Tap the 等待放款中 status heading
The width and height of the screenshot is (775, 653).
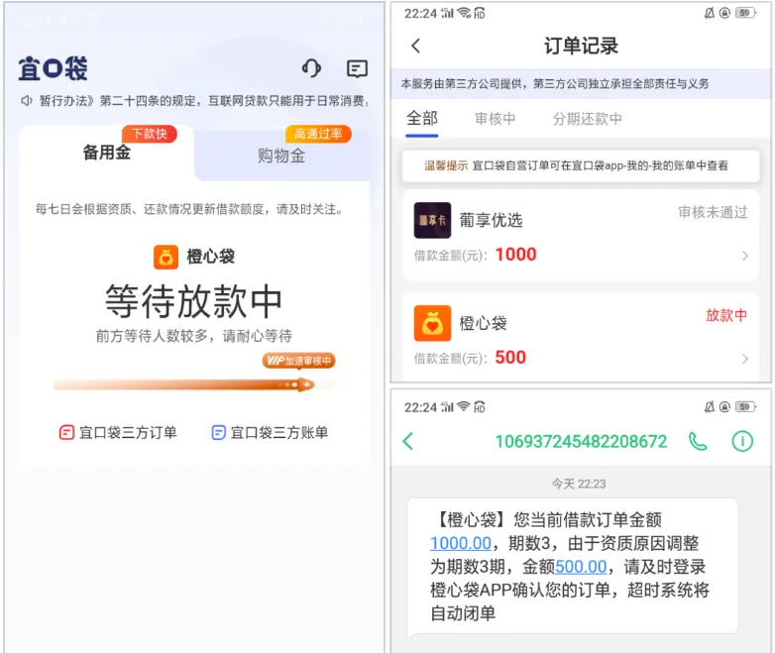[194, 301]
